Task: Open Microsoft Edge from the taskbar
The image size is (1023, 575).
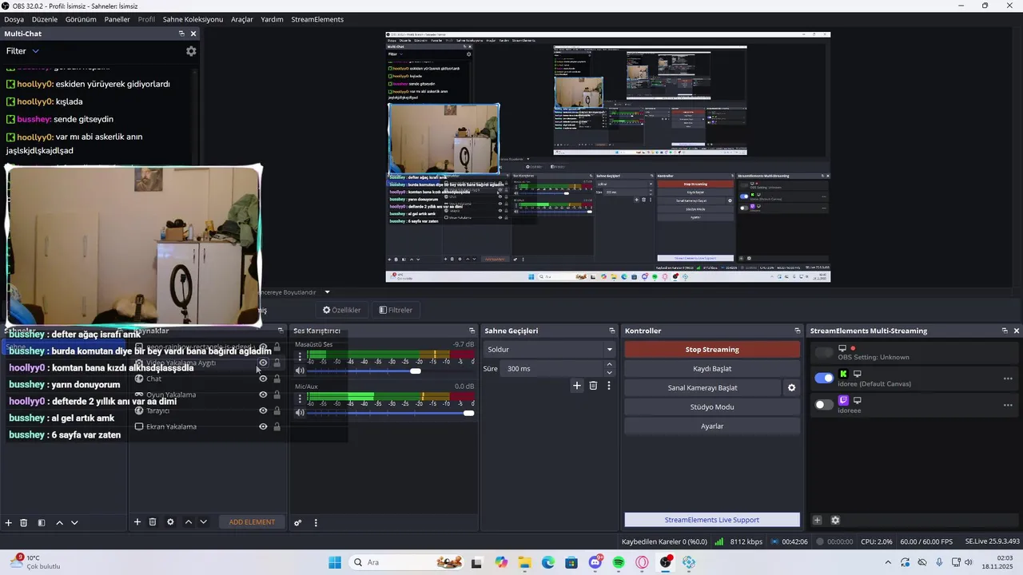Action: click(x=548, y=562)
